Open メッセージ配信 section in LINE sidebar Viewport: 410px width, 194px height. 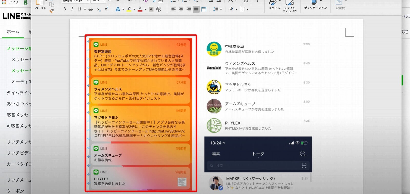coord(19,48)
